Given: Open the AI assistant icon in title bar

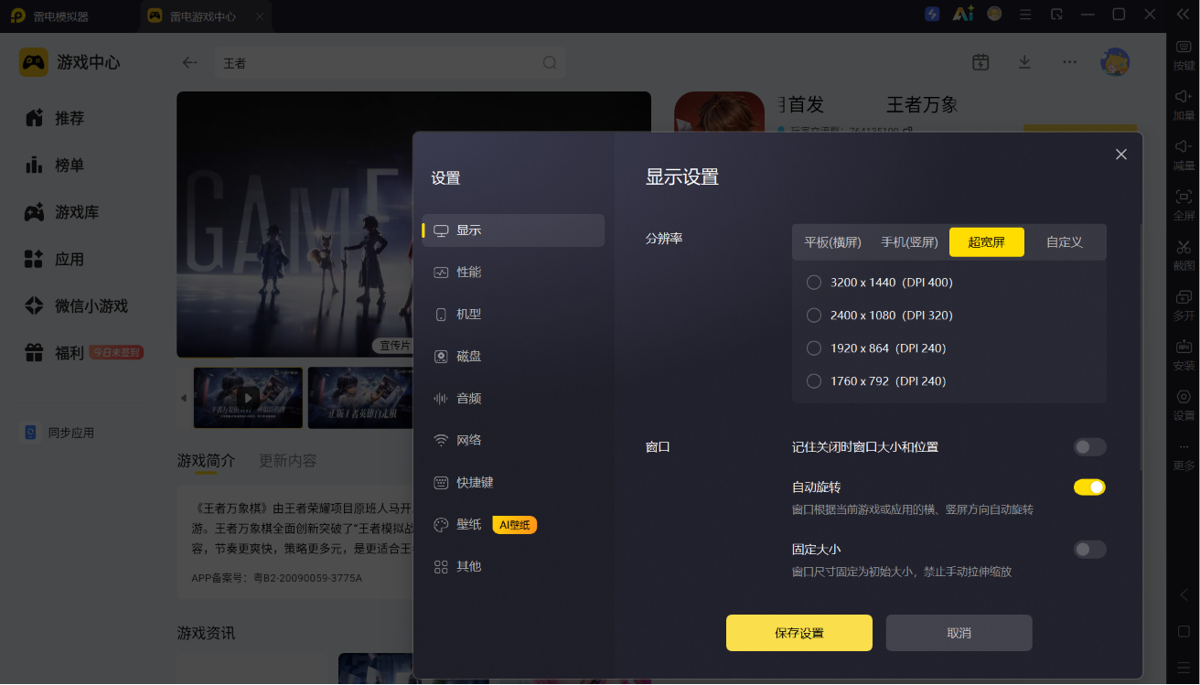Looking at the screenshot, I should click(x=962, y=15).
